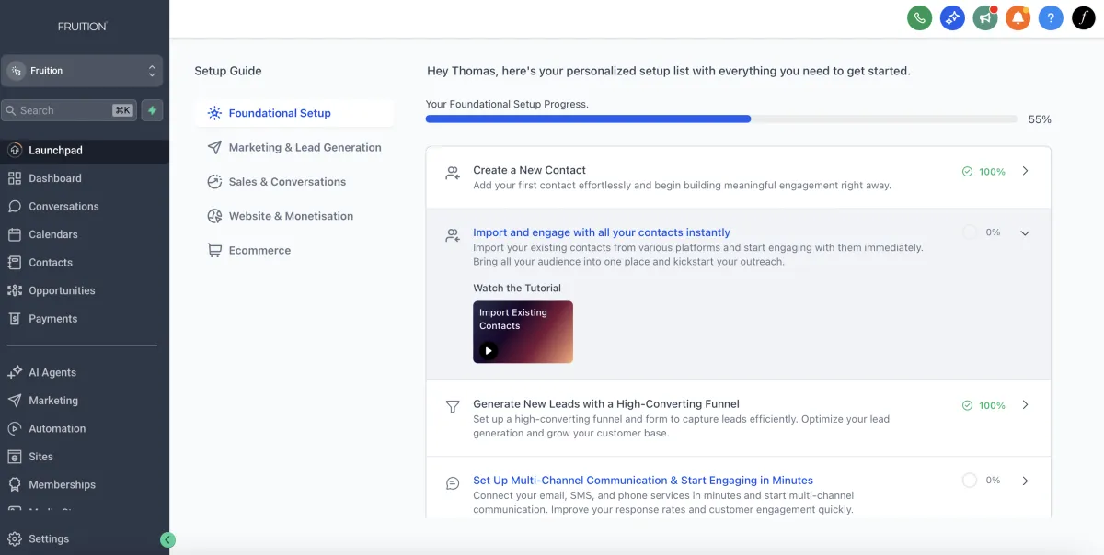Screen dimensions: 1104x555
Task: Open the black user profile avatar
Action: pos(1084,17)
